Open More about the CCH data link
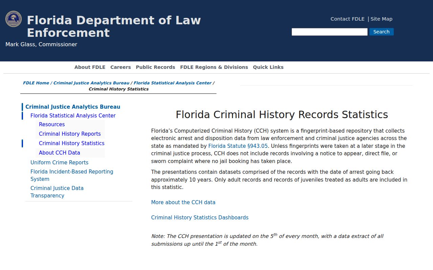Screen dimensions: 433x270 pyautogui.click(x=183, y=202)
